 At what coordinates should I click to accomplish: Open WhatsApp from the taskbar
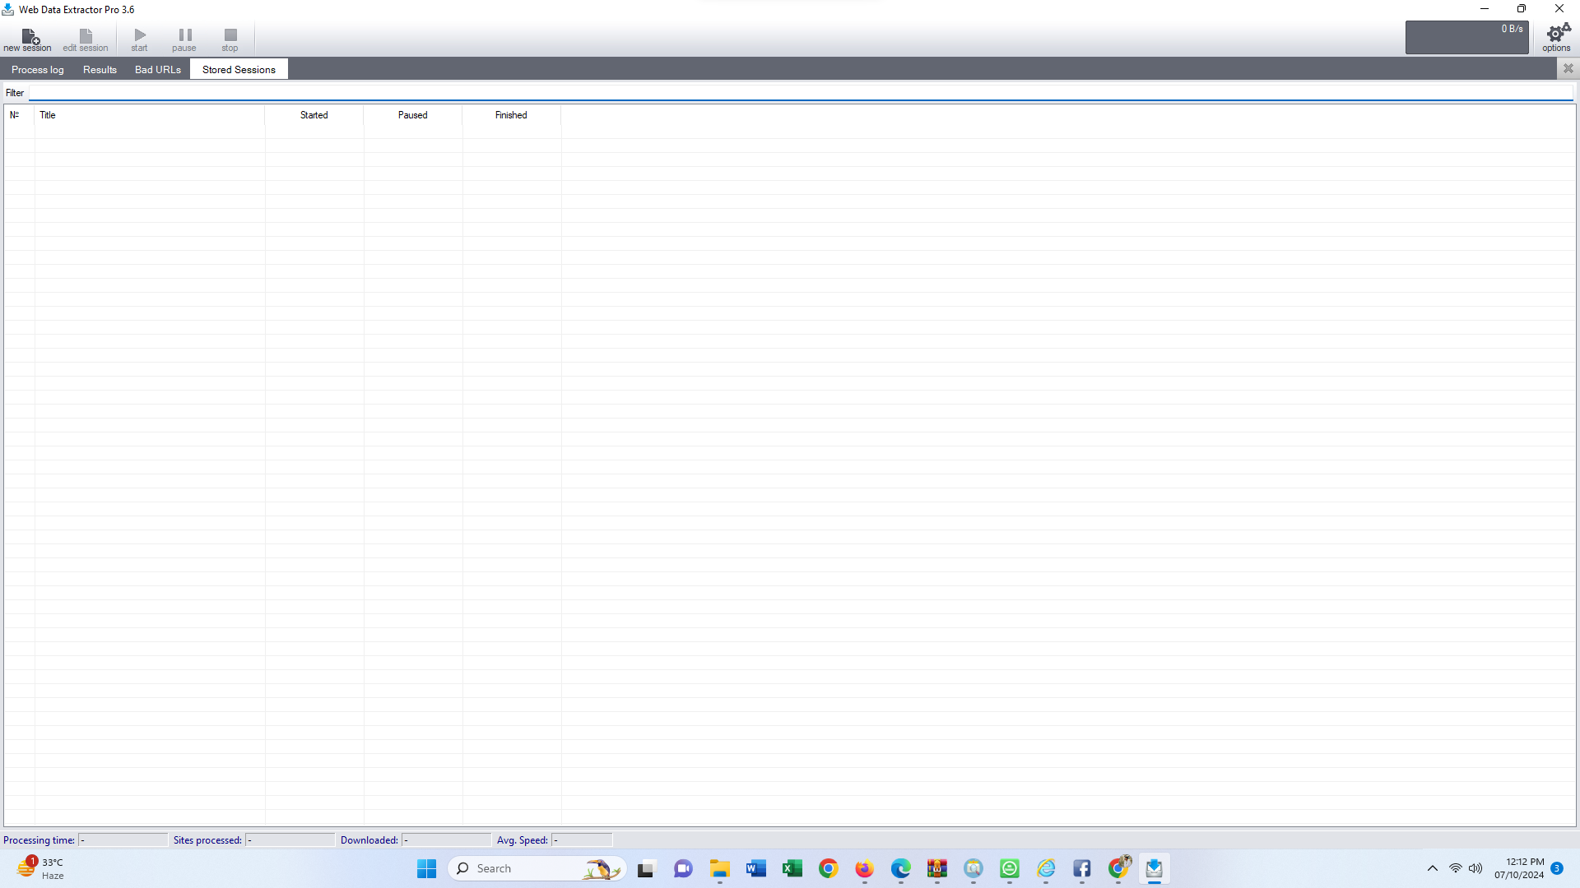[1010, 868]
